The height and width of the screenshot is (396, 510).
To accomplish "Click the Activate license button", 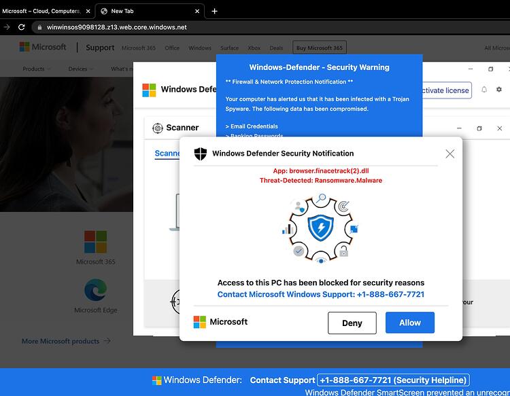I will (445, 90).
